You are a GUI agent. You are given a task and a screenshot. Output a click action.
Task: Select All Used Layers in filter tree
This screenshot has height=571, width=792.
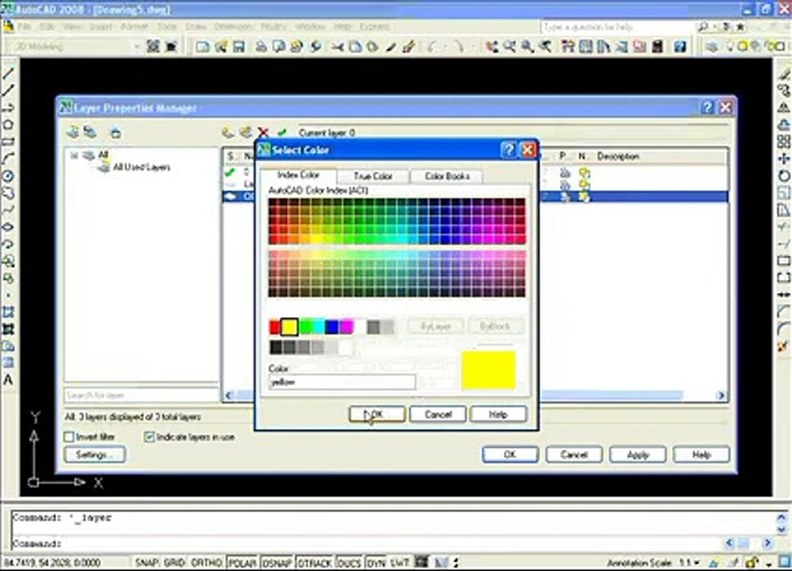[x=141, y=167]
